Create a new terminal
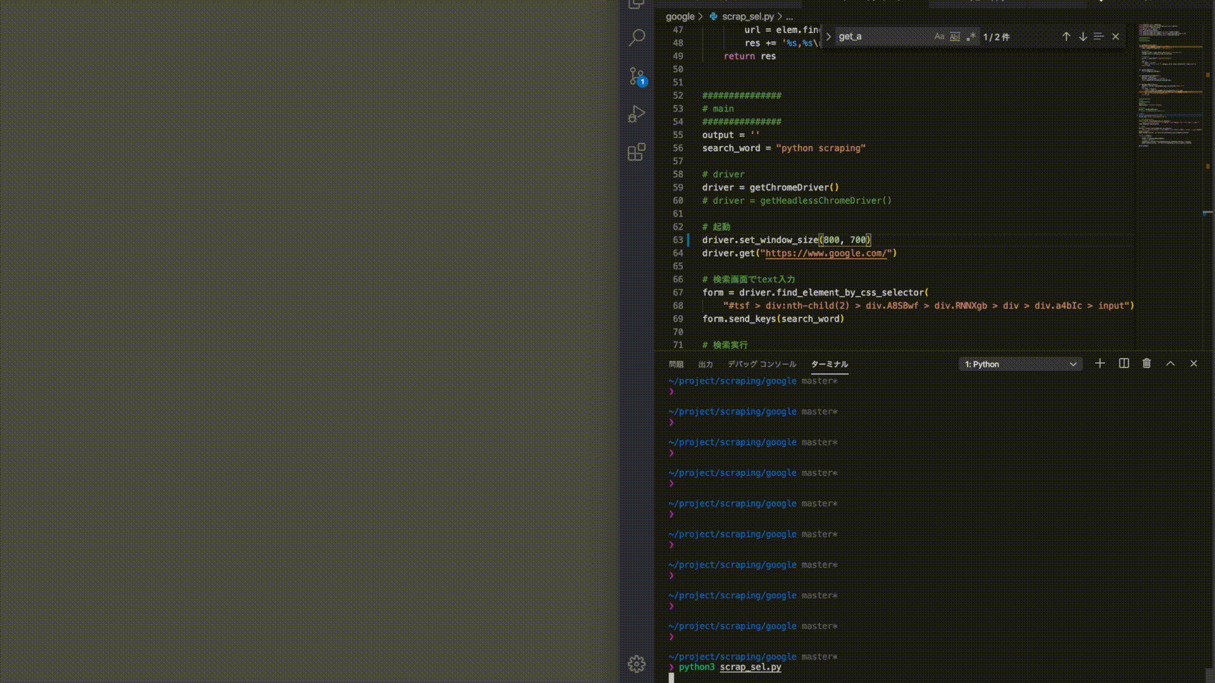This screenshot has height=683, width=1215. coord(1100,364)
